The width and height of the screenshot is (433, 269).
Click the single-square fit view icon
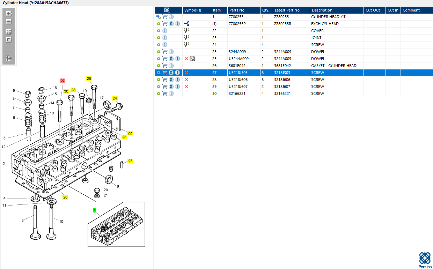(x=9, y=40)
